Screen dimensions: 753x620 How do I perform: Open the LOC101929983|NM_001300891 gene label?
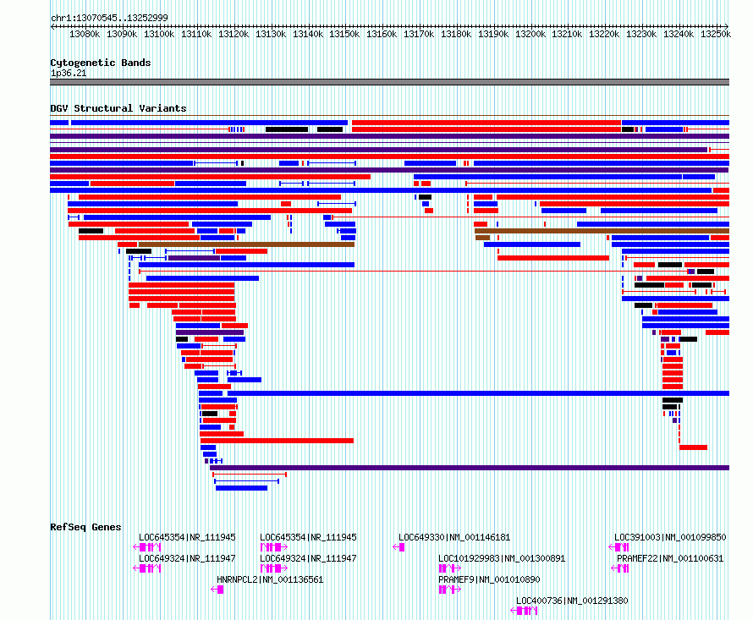click(502, 558)
